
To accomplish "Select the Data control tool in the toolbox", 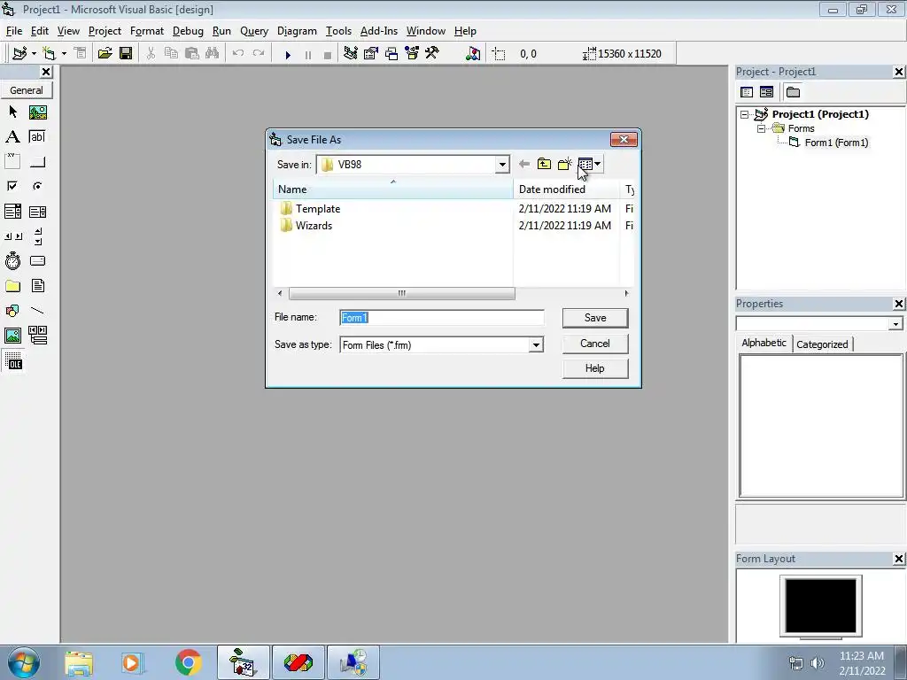I will pyautogui.click(x=37, y=335).
